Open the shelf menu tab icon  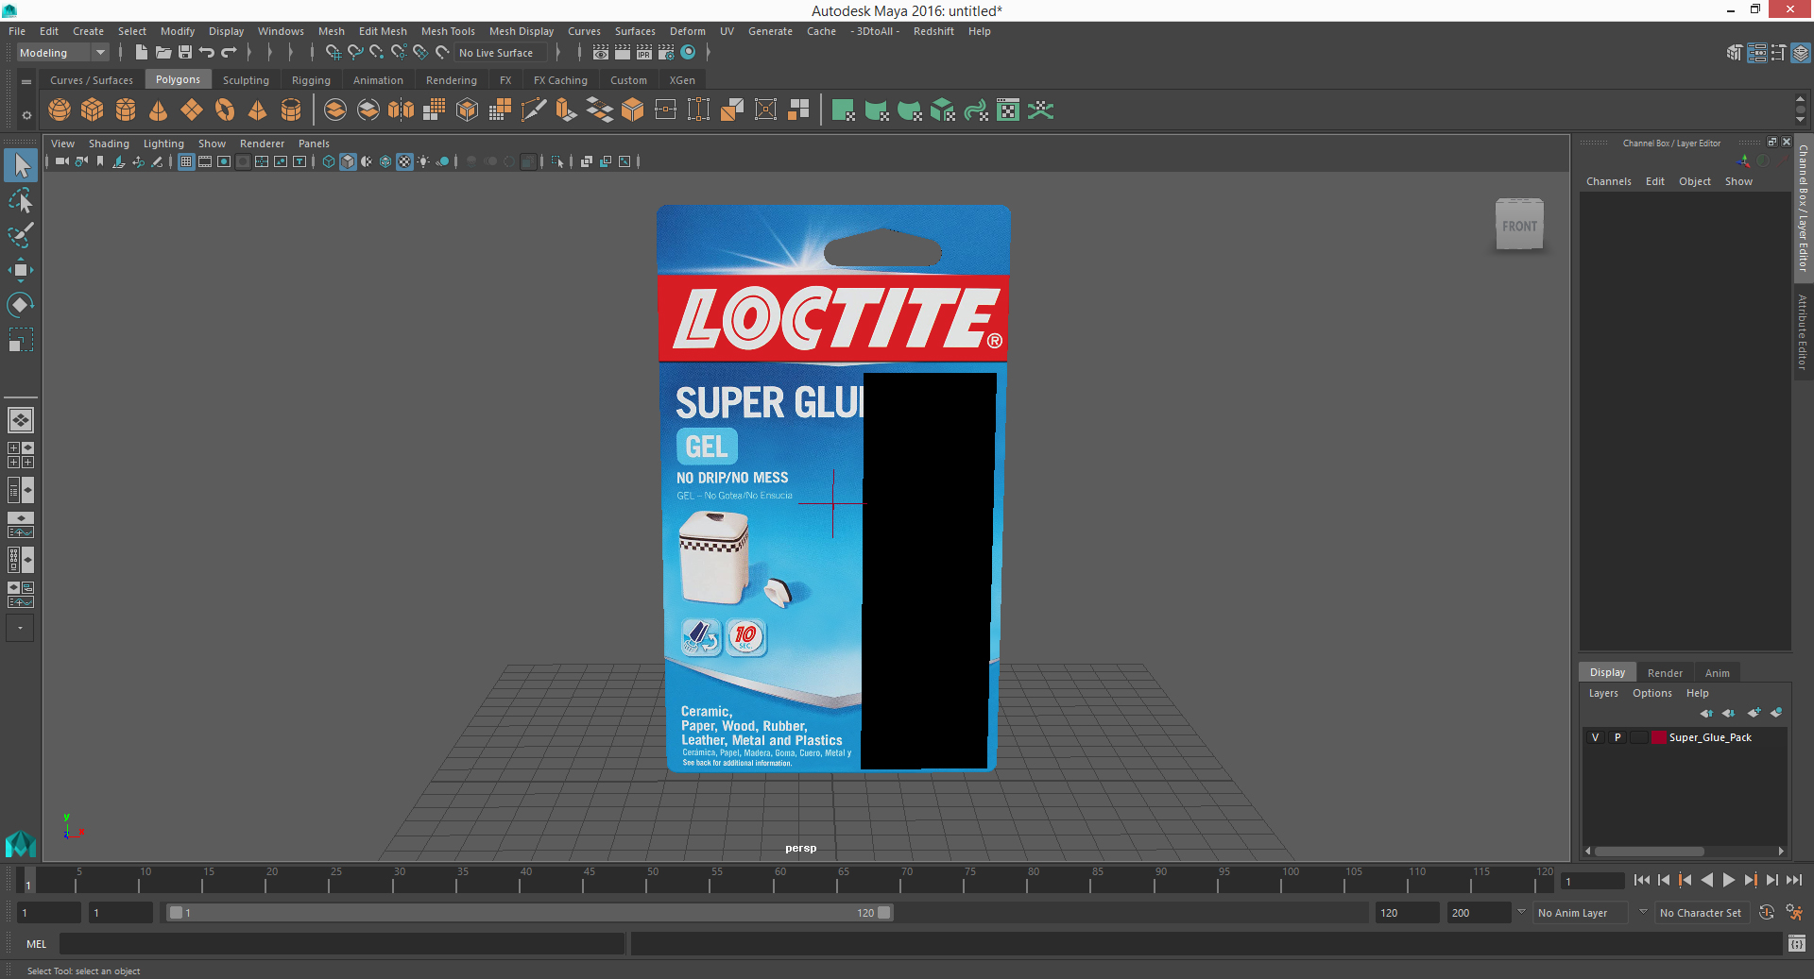26,82
